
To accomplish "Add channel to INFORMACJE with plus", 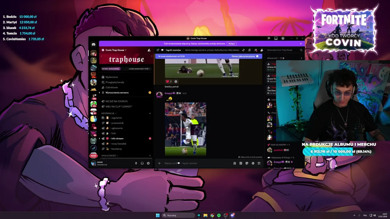I will [150, 113].
